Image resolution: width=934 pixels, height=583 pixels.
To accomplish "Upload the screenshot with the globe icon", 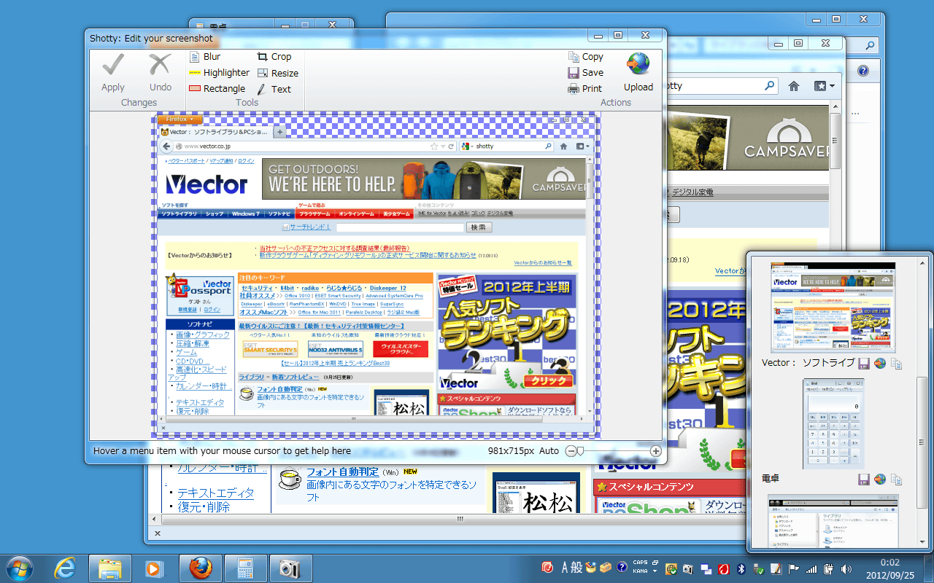I will [x=638, y=72].
